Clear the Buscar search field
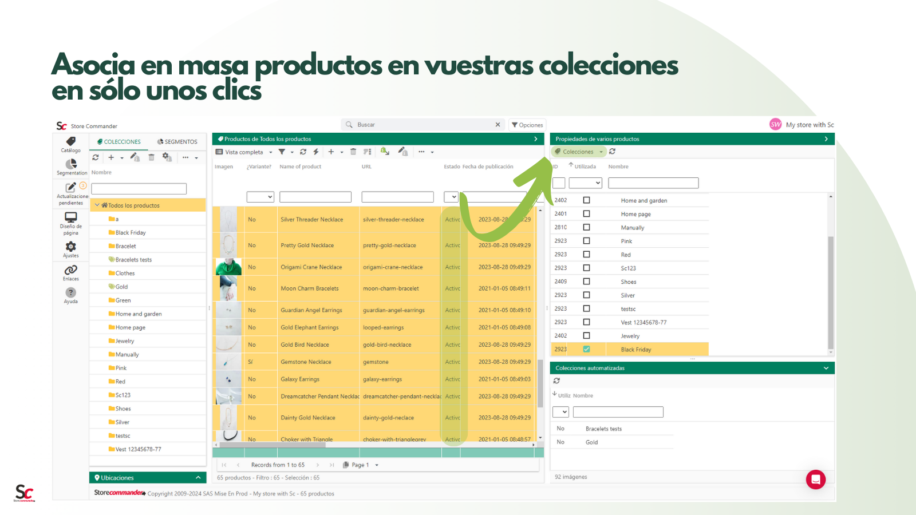This screenshot has height=515, width=916. (x=498, y=125)
